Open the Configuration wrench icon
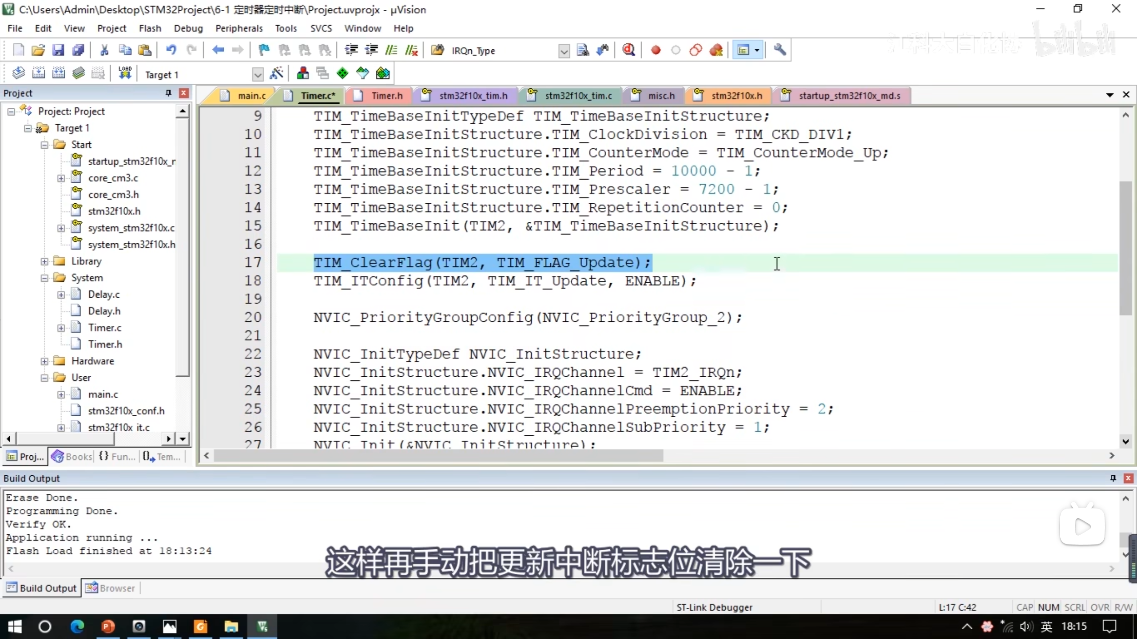 point(779,50)
